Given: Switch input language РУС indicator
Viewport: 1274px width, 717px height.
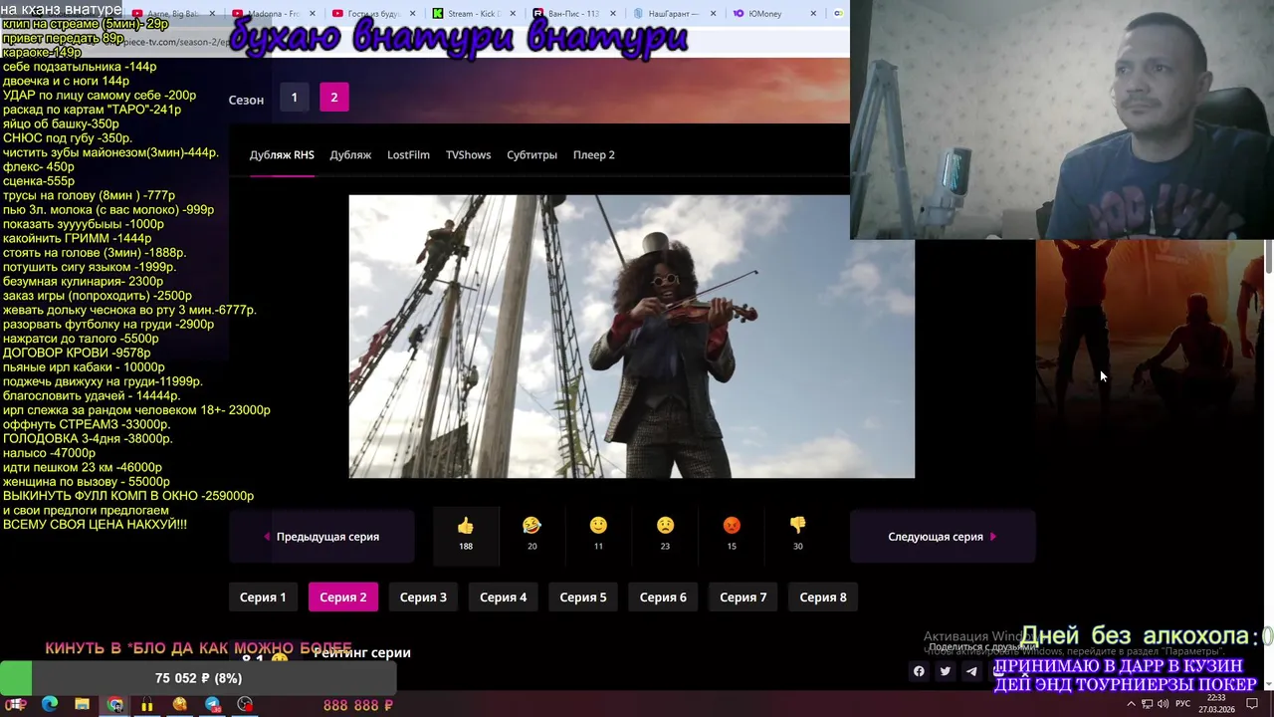Looking at the screenshot, I should coord(1183,704).
